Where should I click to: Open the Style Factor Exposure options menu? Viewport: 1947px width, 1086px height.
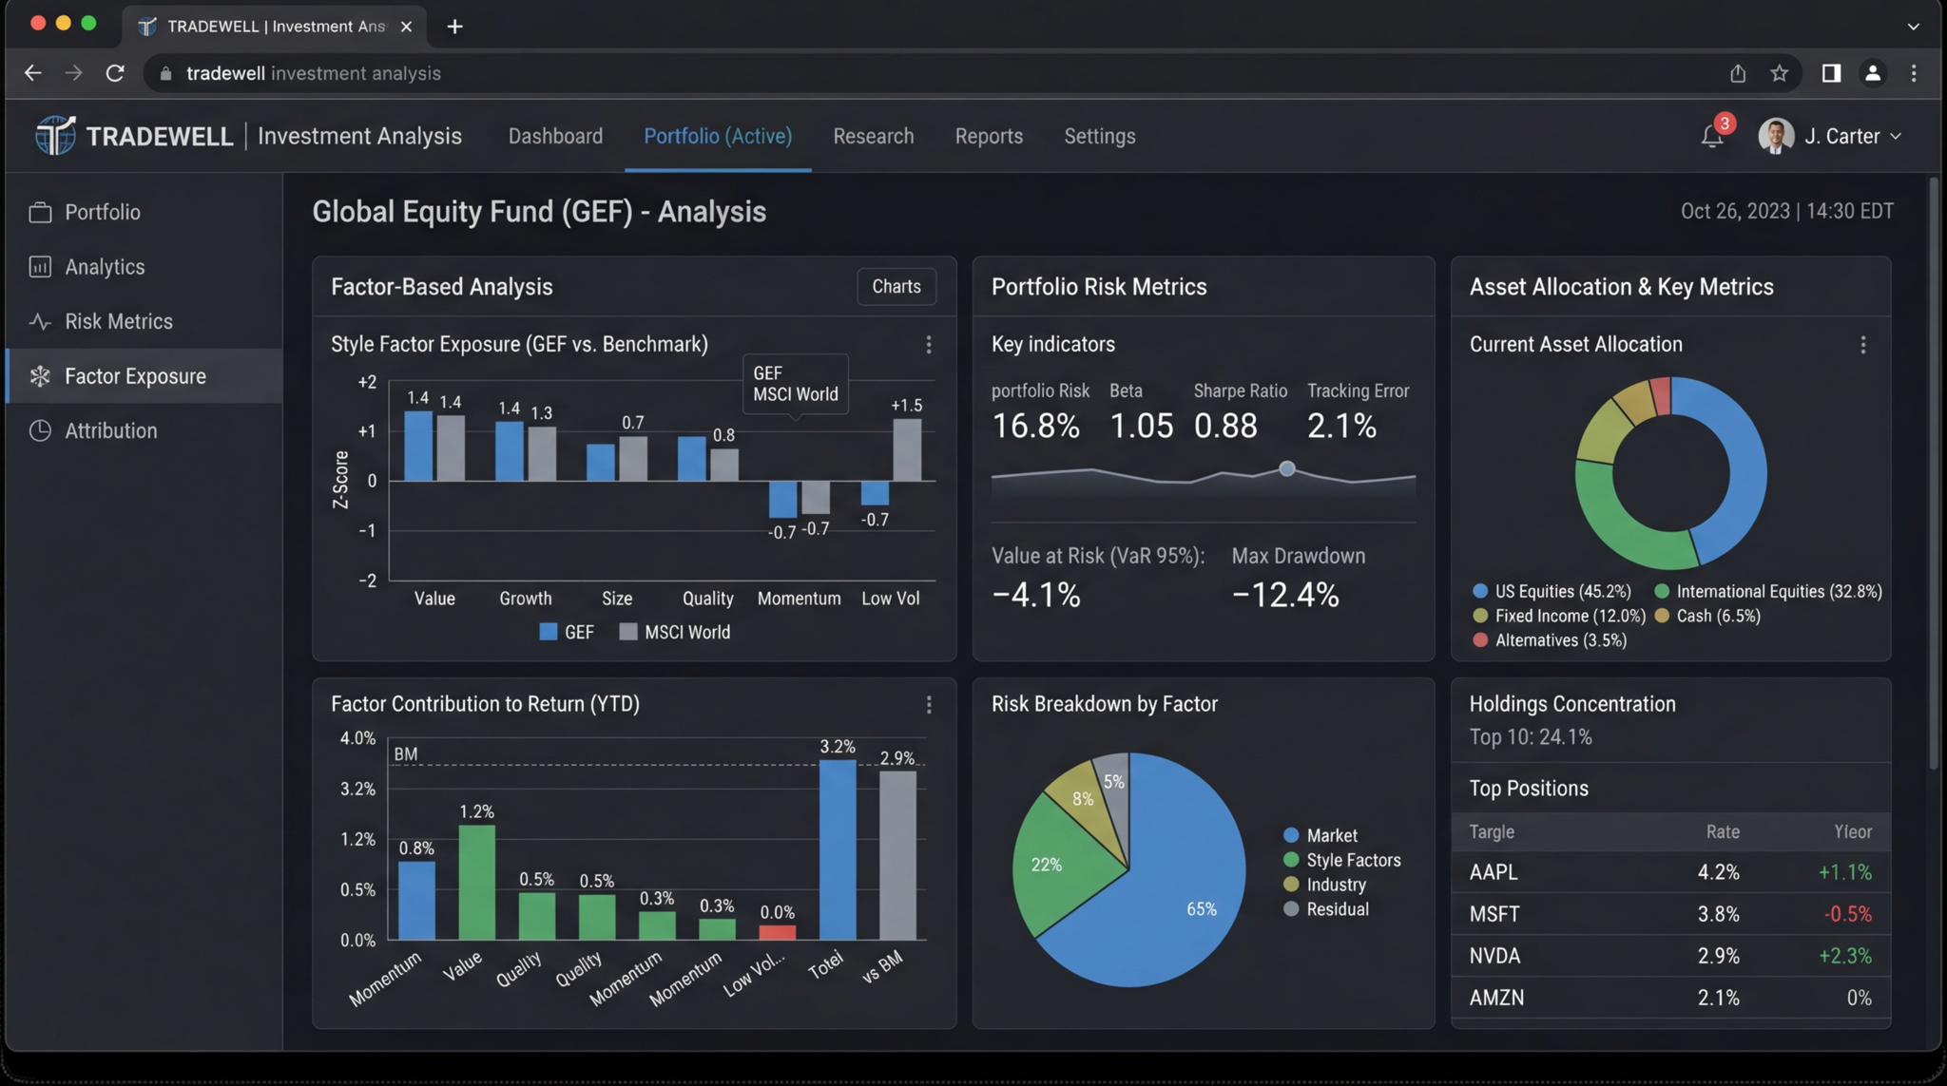(x=929, y=345)
